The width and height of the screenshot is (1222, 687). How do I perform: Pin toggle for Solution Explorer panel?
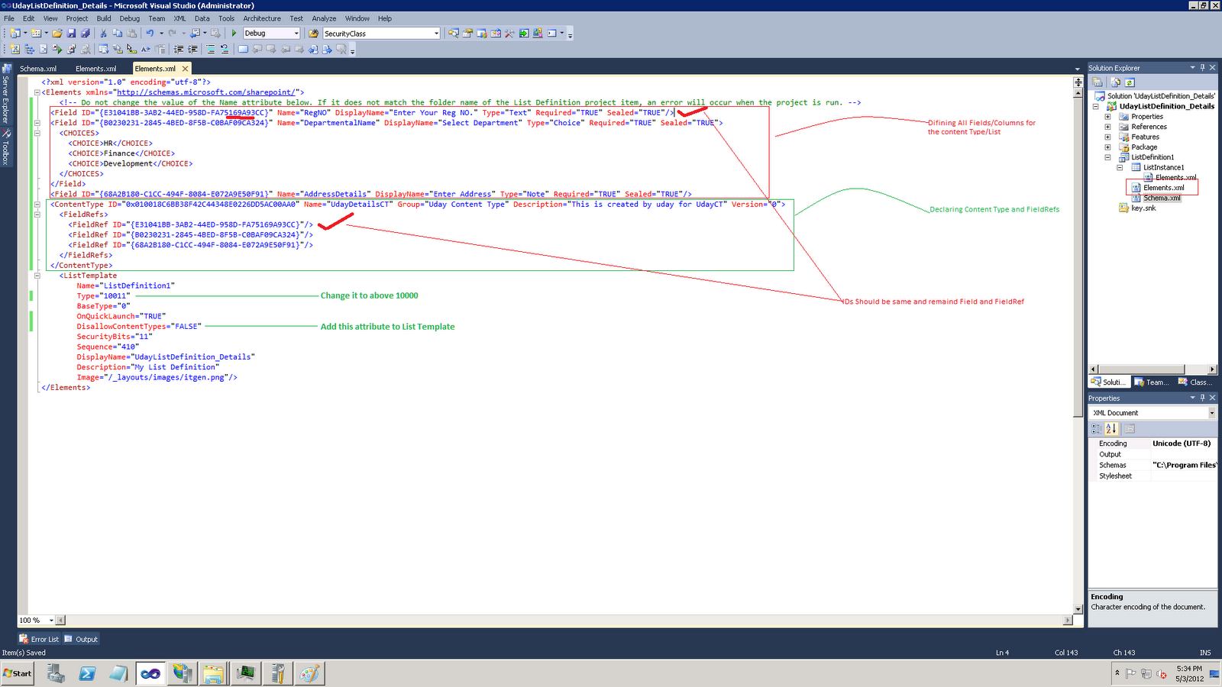1202,68
